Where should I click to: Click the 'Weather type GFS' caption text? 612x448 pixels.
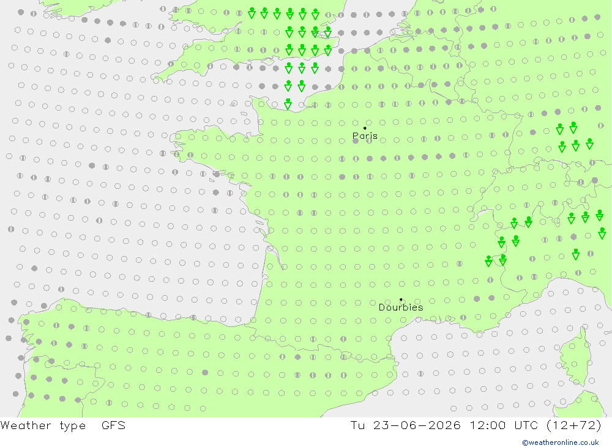pyautogui.click(x=63, y=425)
